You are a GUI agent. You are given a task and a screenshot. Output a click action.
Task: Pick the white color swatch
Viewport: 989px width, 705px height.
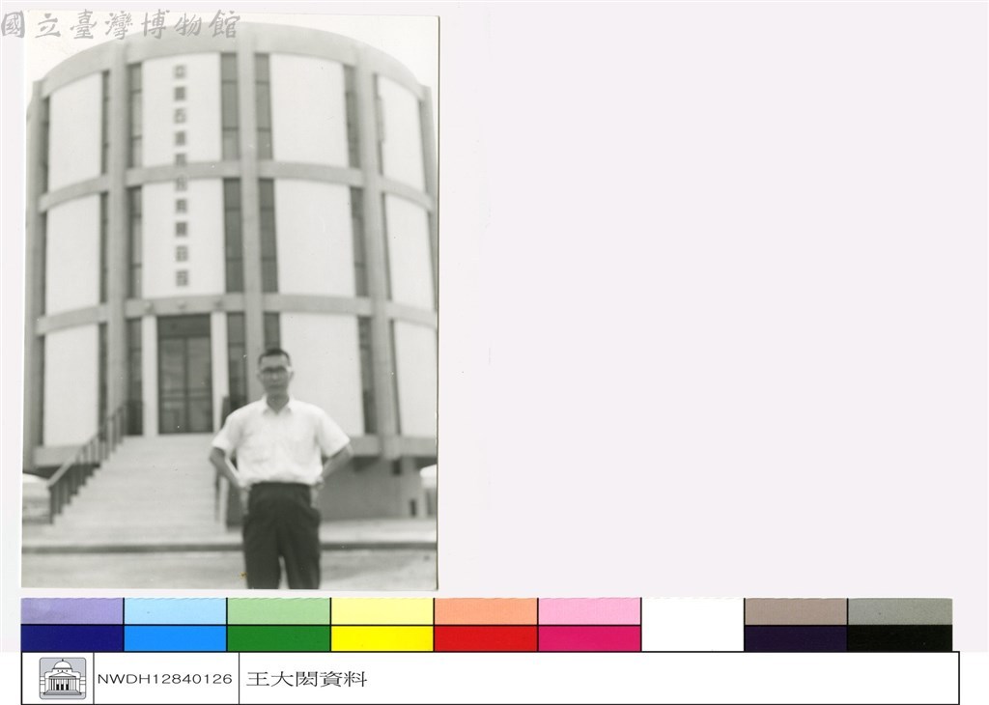(x=692, y=624)
